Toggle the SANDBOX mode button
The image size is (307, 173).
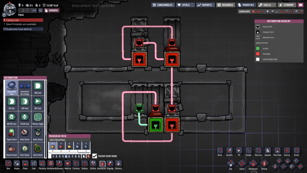coord(51,10)
